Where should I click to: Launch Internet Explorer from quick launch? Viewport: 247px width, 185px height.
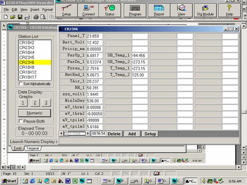[33, 181]
